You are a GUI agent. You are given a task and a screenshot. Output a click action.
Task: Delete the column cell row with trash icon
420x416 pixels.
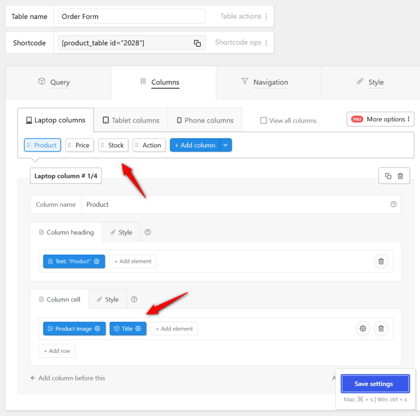coord(381,329)
